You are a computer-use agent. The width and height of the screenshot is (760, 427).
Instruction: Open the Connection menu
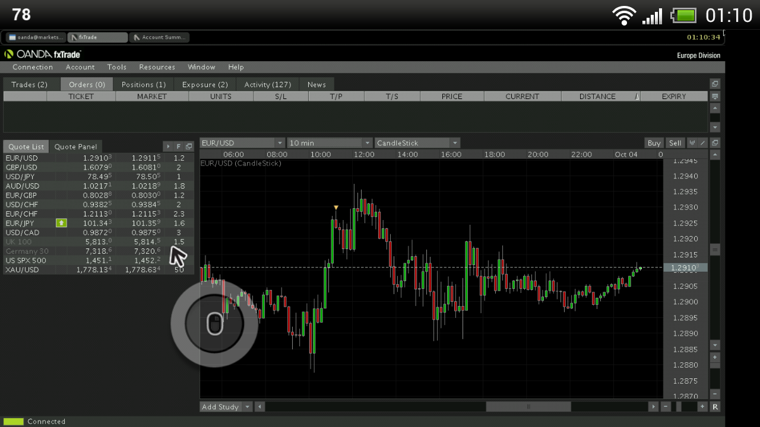(x=33, y=67)
